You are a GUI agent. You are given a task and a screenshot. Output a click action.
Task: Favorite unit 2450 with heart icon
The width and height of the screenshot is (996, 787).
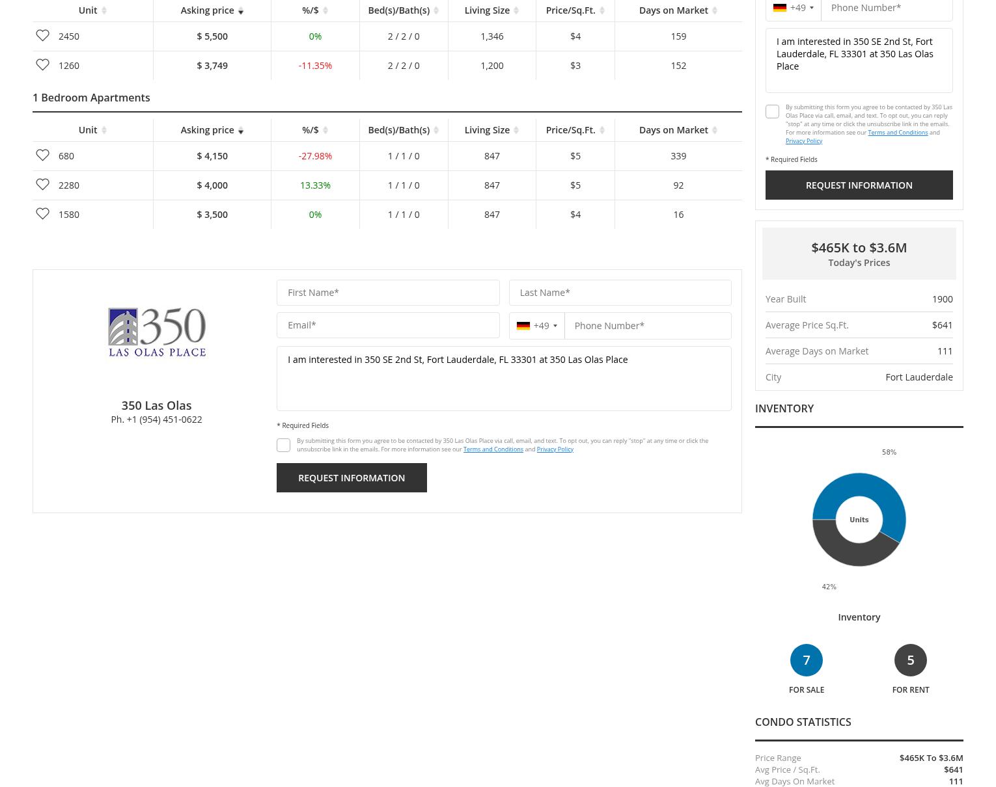pos(42,36)
